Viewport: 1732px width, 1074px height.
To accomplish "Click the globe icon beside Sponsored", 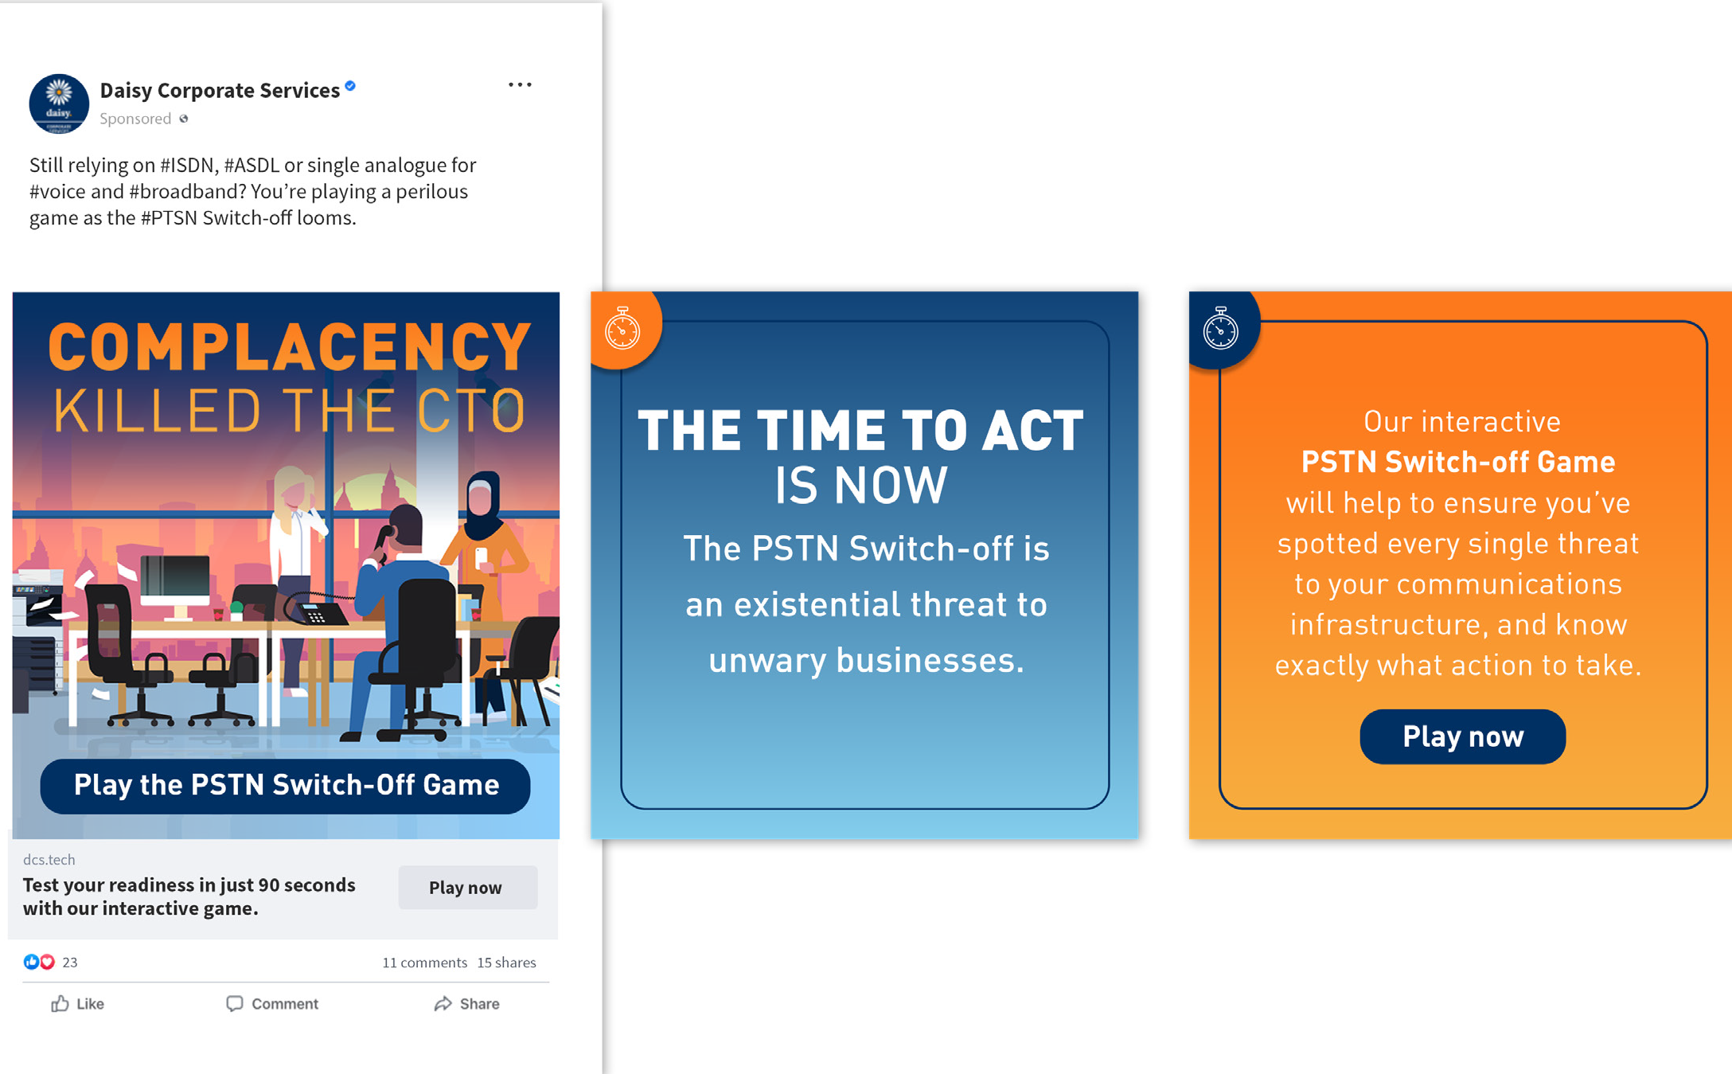I will point(184,119).
